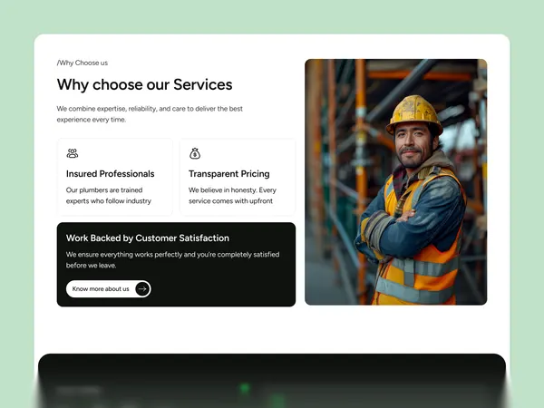Click the 'We believe in honesty' description
Image resolution: width=544 pixels, height=408 pixels.
point(232,195)
